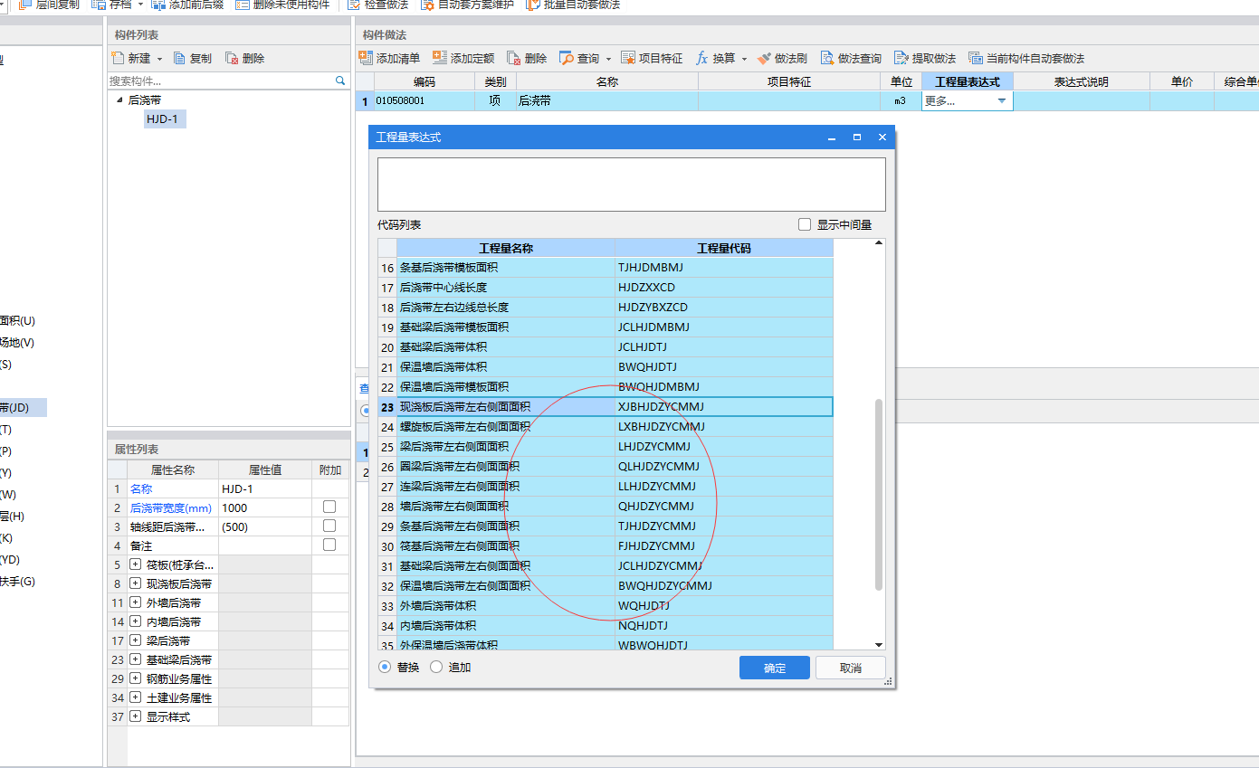Click the 换算 fx icon
This screenshot has height=768, width=1259.
pyautogui.click(x=701, y=58)
